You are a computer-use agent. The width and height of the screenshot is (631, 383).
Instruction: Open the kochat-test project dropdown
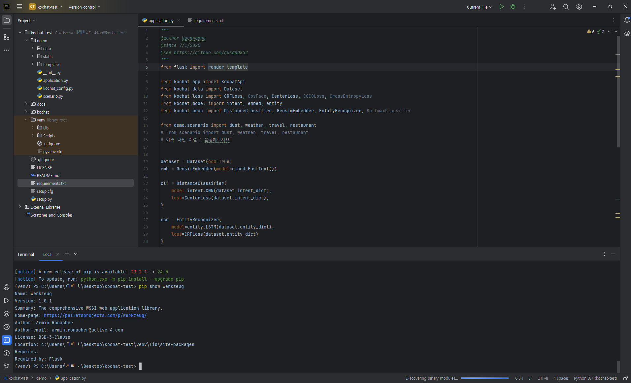coord(46,7)
